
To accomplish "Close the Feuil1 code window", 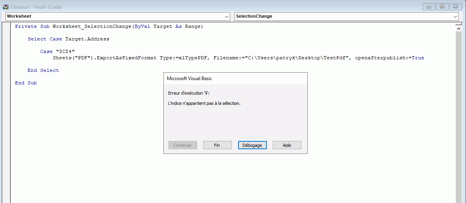I will pyautogui.click(x=456, y=7).
